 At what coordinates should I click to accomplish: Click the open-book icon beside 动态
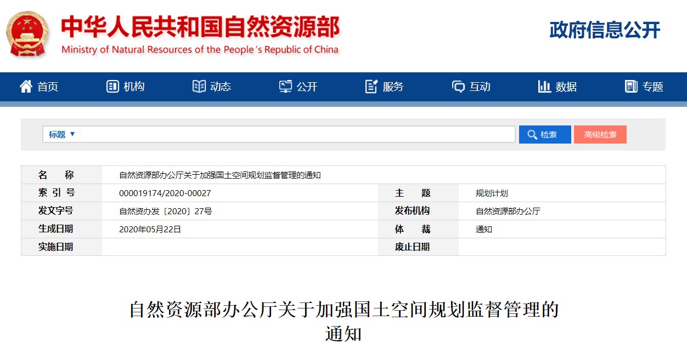tap(199, 87)
